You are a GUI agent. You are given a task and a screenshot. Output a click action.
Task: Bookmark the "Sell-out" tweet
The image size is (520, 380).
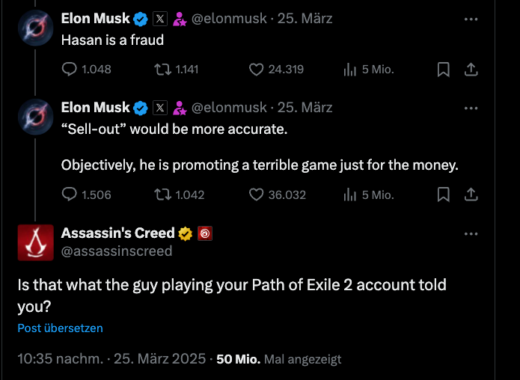(x=443, y=194)
